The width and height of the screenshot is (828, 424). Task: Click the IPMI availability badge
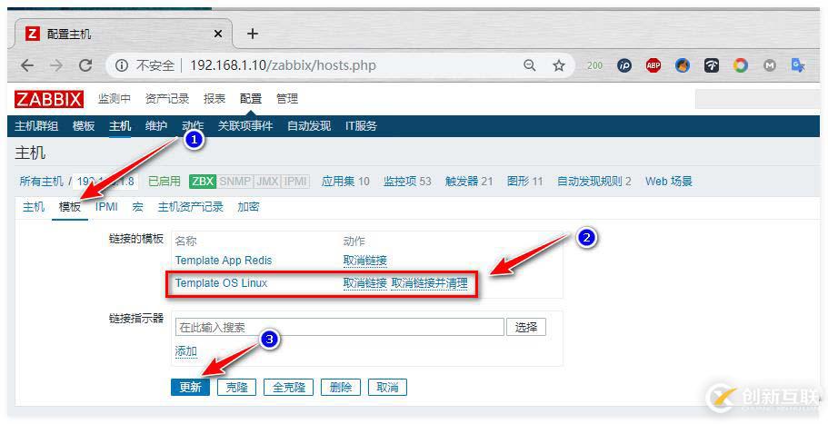(295, 182)
